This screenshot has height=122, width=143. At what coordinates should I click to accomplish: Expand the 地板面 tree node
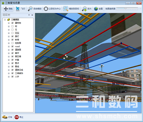coord(9,43)
